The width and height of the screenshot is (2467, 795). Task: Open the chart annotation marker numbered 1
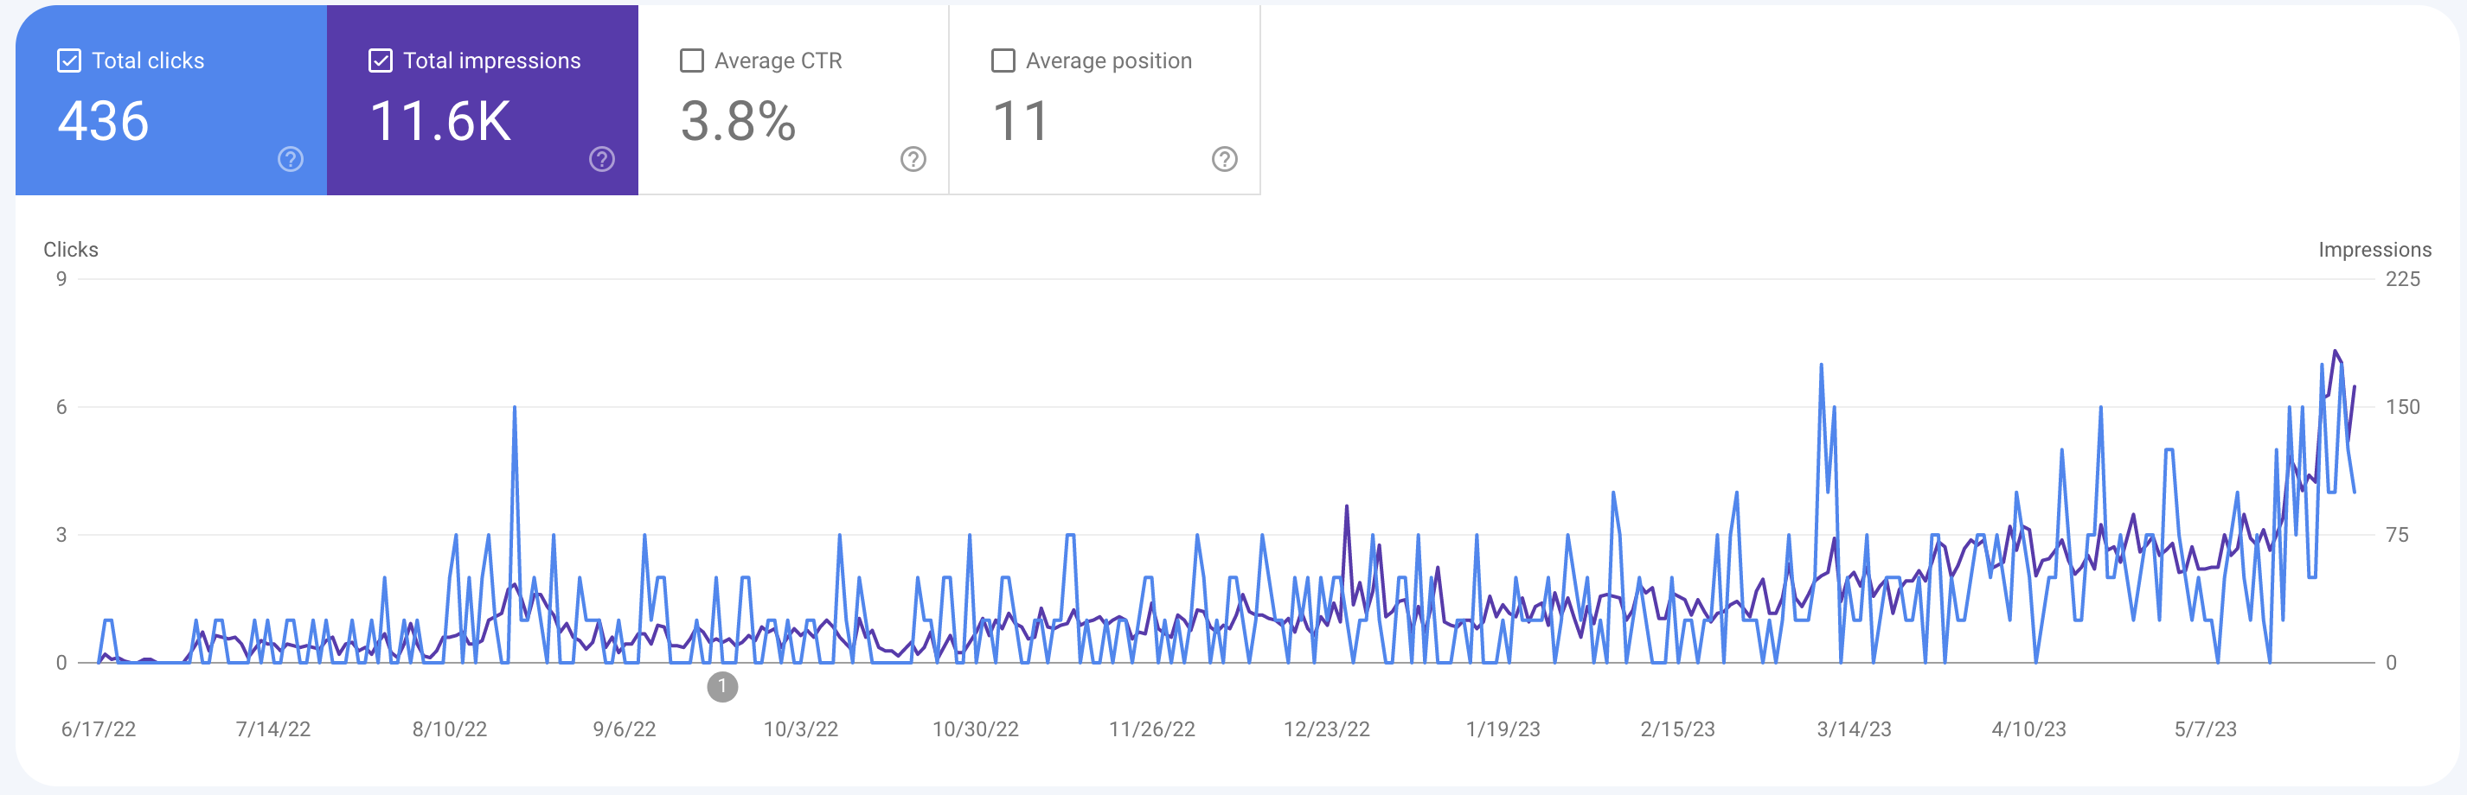click(x=722, y=686)
